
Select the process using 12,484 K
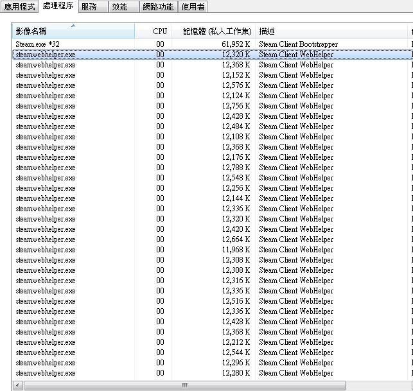(212, 126)
